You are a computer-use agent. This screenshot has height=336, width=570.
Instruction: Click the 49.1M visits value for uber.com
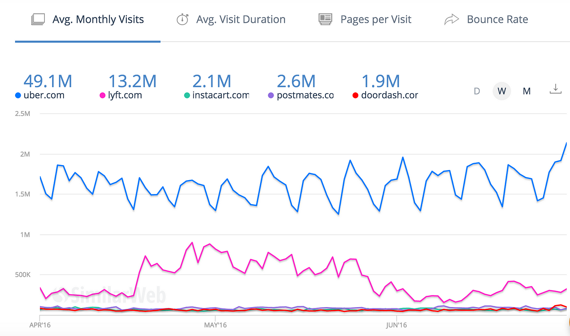(x=48, y=81)
